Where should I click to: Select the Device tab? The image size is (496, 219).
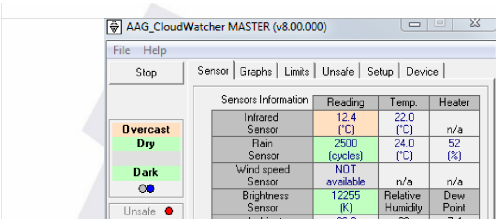422,72
